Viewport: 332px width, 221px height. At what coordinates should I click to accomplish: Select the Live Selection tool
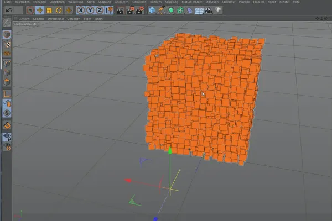[30, 10]
